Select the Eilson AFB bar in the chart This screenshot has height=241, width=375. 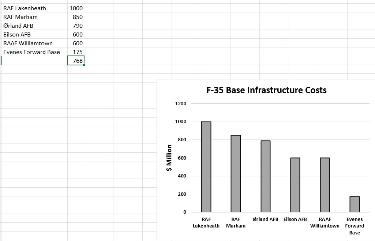coord(295,185)
